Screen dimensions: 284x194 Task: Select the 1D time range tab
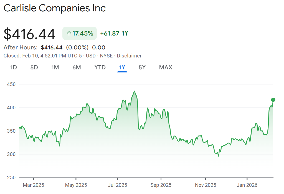[14, 67]
